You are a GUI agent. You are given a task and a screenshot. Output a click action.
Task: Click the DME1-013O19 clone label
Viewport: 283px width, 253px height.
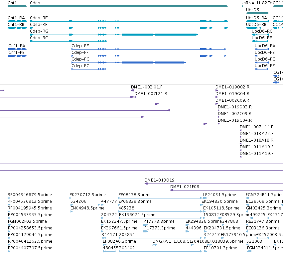coord(160,180)
